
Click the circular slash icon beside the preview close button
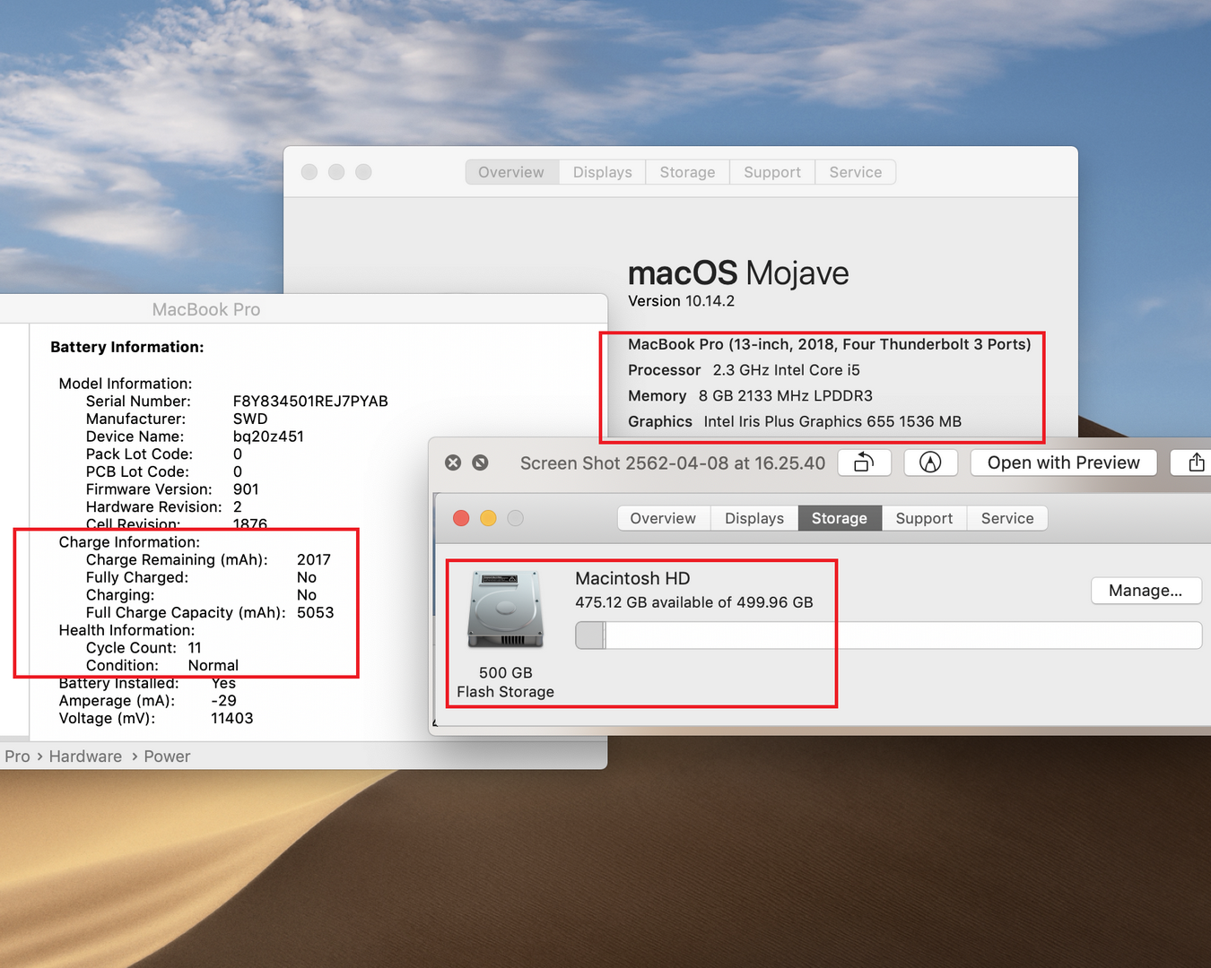pos(480,462)
